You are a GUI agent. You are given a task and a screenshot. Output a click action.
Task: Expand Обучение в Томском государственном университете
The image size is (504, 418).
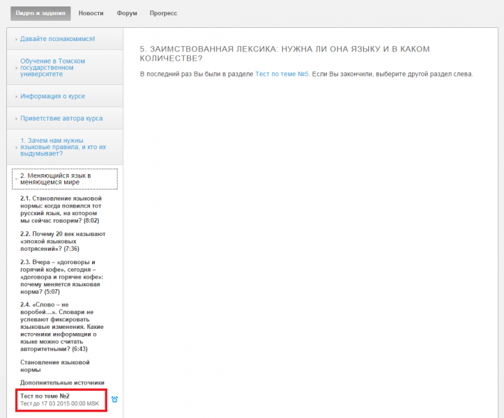tap(65, 68)
